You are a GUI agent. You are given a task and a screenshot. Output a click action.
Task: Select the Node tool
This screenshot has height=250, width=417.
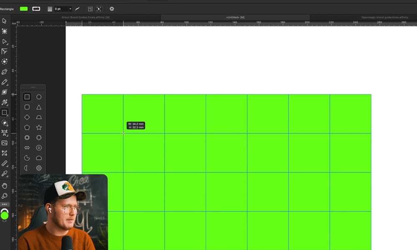5,41
